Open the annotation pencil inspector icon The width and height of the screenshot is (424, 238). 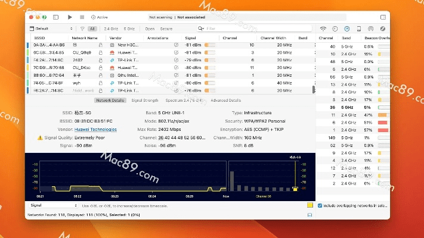click(383, 29)
